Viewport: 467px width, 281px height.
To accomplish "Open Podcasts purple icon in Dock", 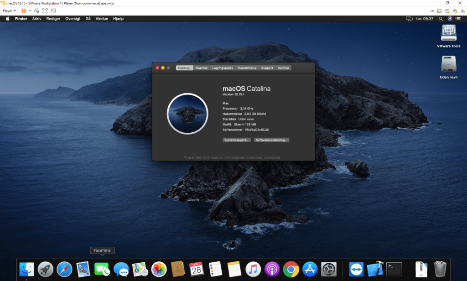I will [272, 269].
